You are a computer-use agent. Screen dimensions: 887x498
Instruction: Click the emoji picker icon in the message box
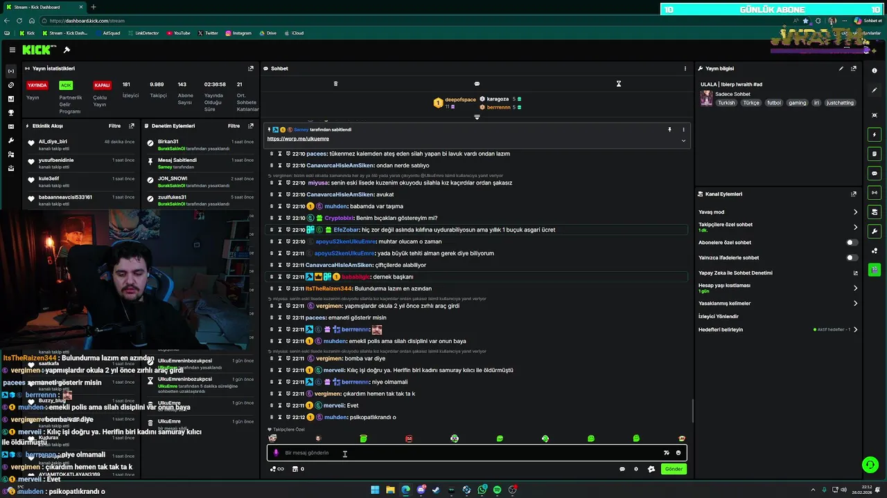pos(678,453)
